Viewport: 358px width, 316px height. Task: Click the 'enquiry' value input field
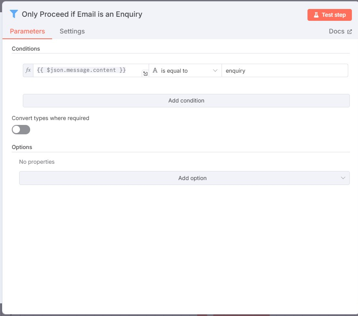[x=284, y=71]
